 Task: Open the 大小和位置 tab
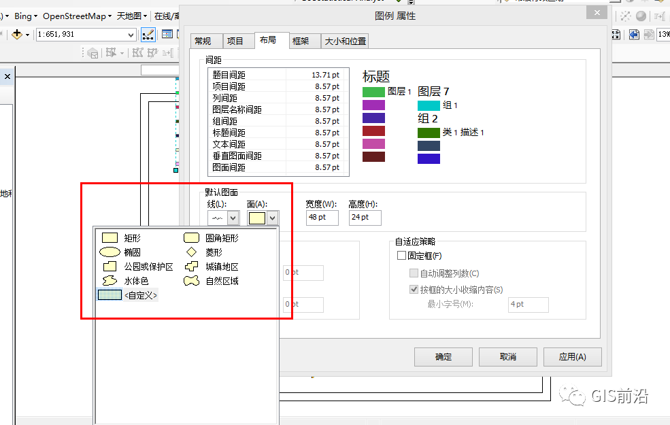345,41
